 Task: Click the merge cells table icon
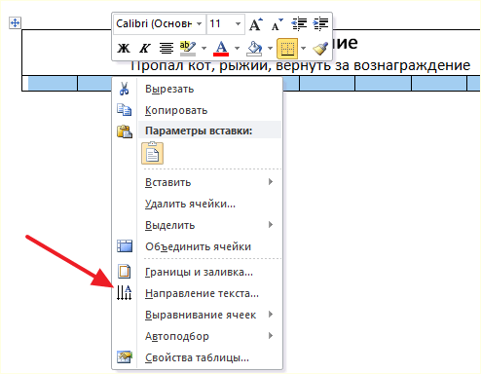[x=125, y=246]
